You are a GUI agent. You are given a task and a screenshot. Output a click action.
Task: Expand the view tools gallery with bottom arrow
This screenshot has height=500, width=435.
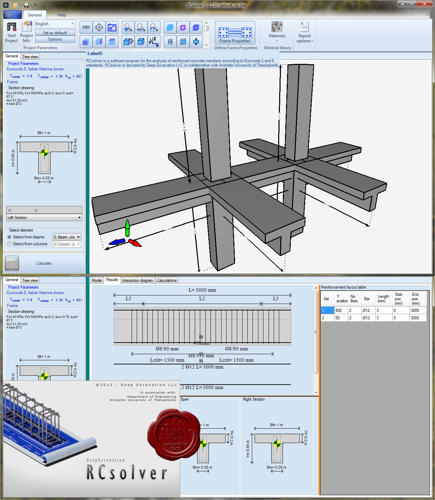tap(206, 45)
